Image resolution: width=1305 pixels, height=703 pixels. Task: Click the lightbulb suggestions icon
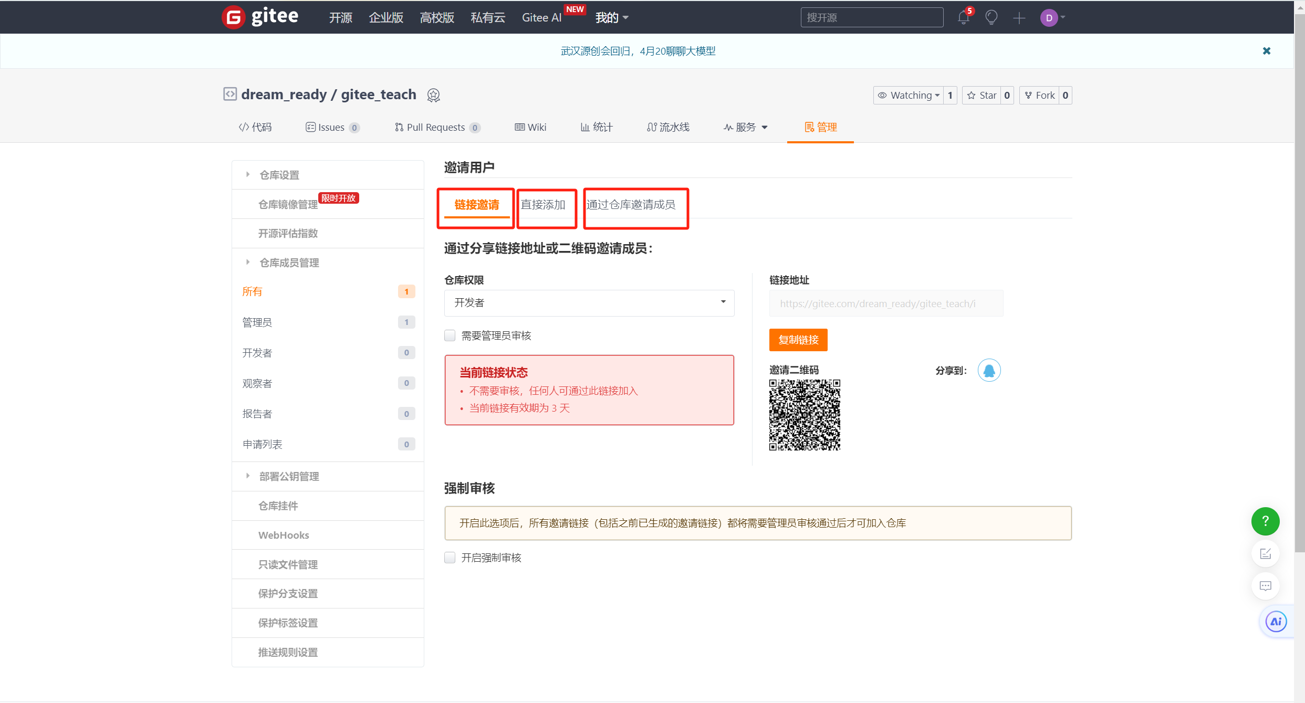click(991, 17)
